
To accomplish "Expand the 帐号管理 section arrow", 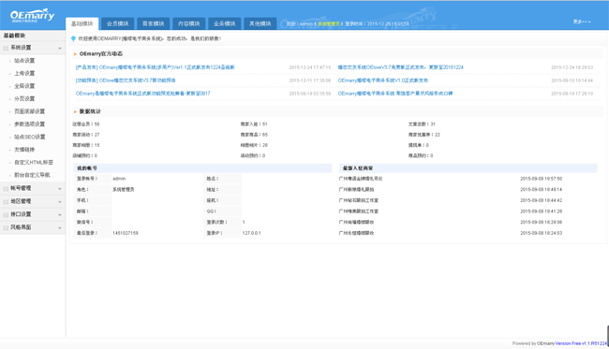I will pyautogui.click(x=60, y=189).
